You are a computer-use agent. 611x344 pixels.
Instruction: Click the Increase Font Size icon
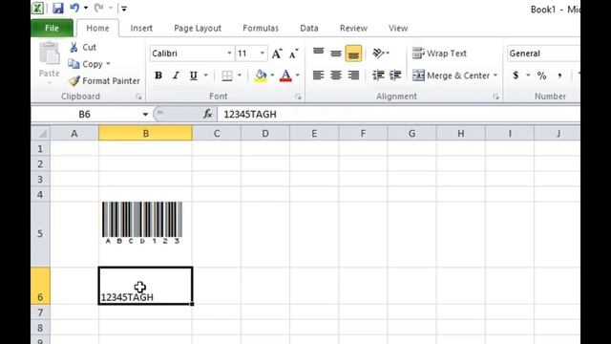[x=277, y=54]
